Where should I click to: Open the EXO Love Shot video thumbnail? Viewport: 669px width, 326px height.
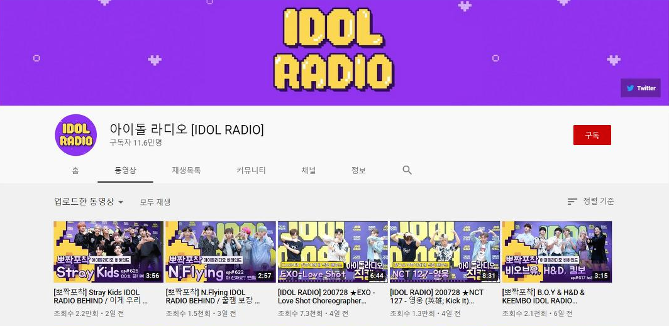[x=333, y=252]
